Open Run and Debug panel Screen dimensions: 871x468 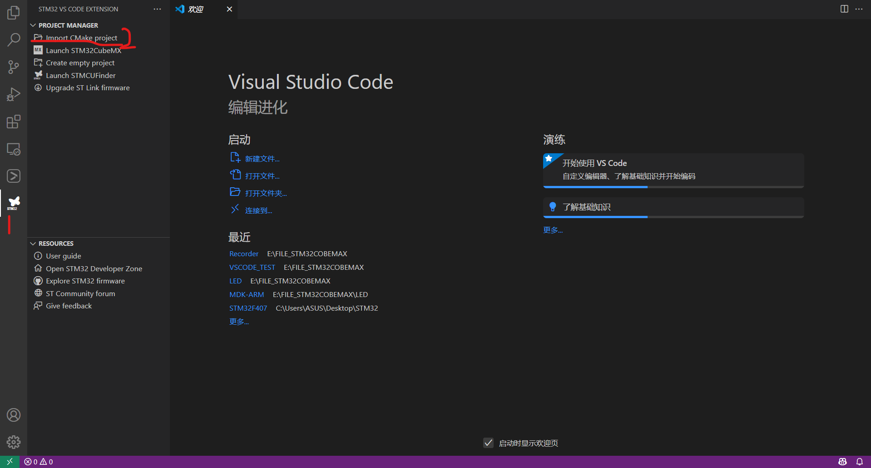13,94
